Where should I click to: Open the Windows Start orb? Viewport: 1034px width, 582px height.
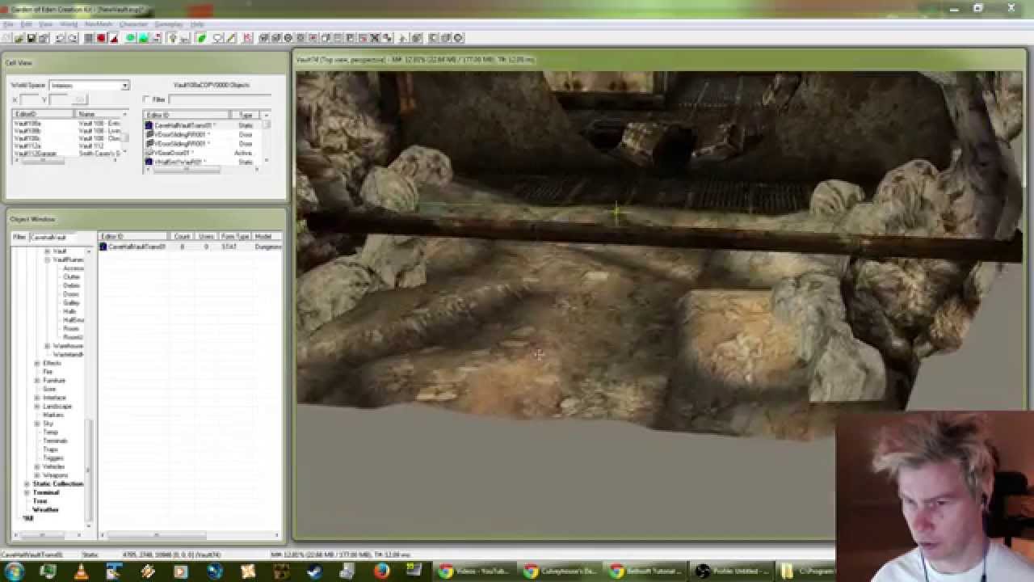(x=14, y=571)
